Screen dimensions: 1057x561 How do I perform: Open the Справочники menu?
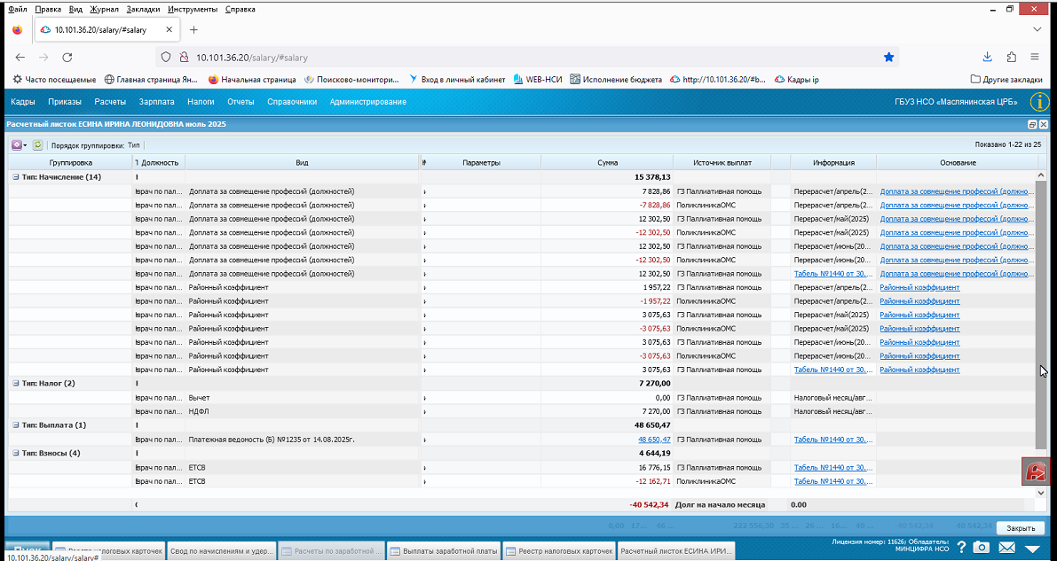292,102
